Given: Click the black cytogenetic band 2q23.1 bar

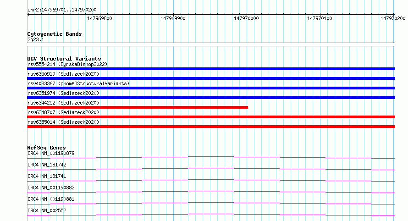Looking at the screenshot, I should pos(211,44).
